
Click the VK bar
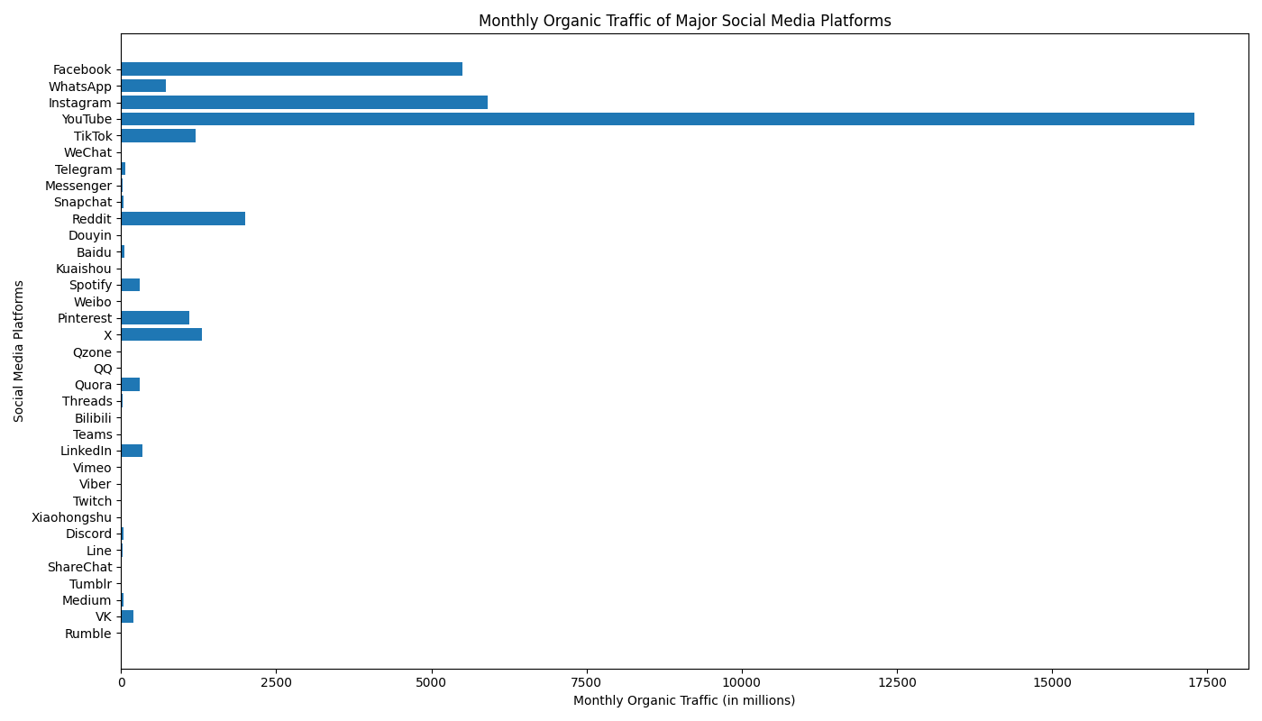tap(127, 616)
